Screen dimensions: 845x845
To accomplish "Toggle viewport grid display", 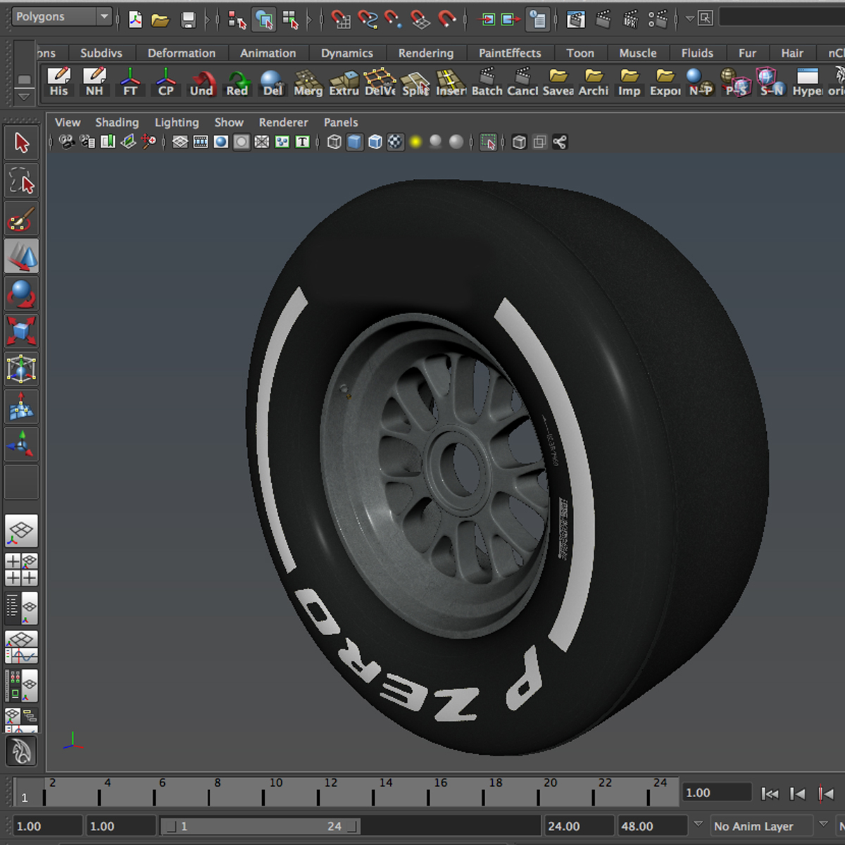I will point(180,142).
